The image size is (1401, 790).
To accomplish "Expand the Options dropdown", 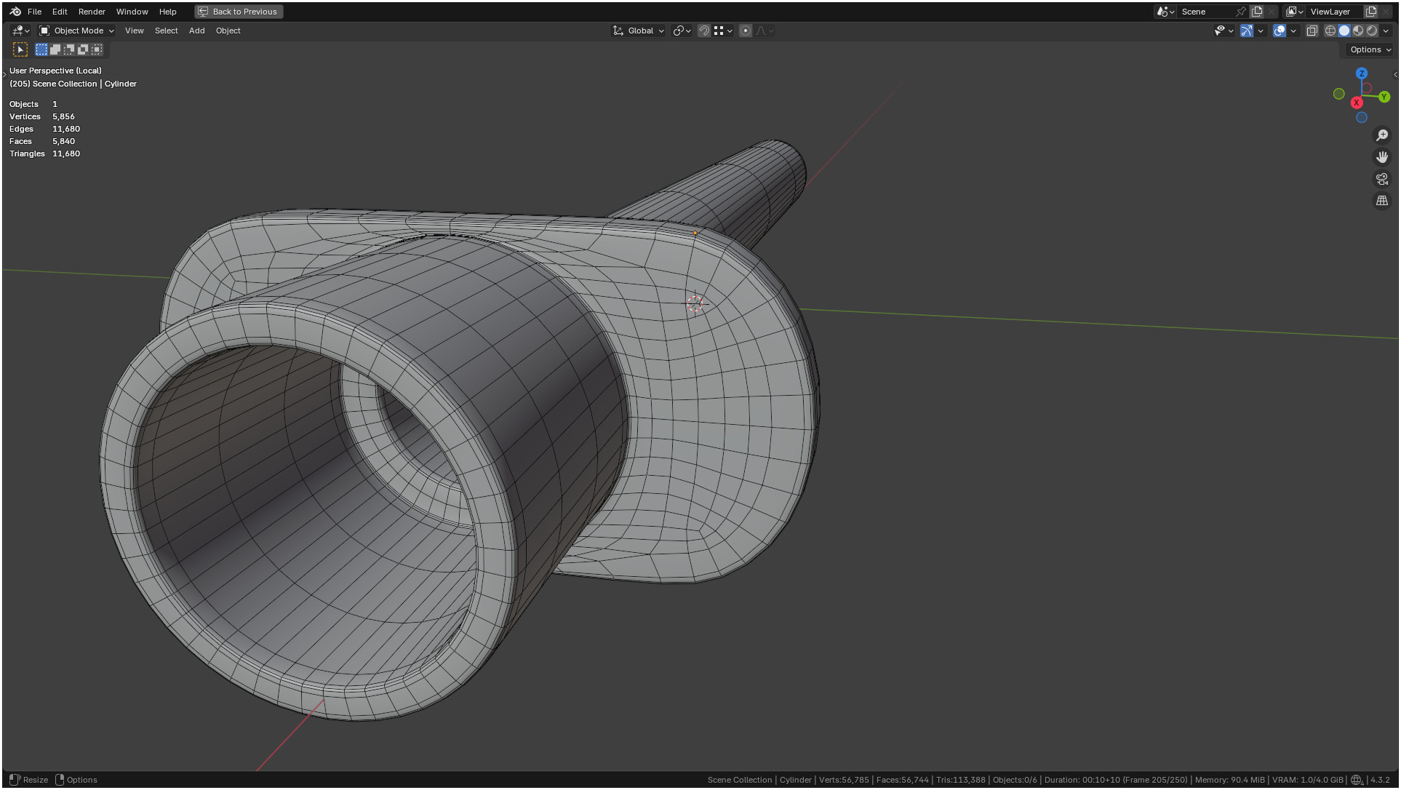I will click(1370, 49).
